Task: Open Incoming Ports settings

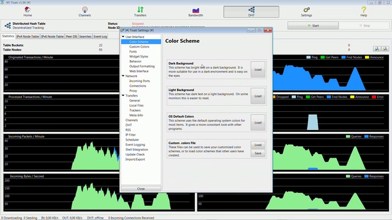Action: pyautogui.click(x=140, y=81)
